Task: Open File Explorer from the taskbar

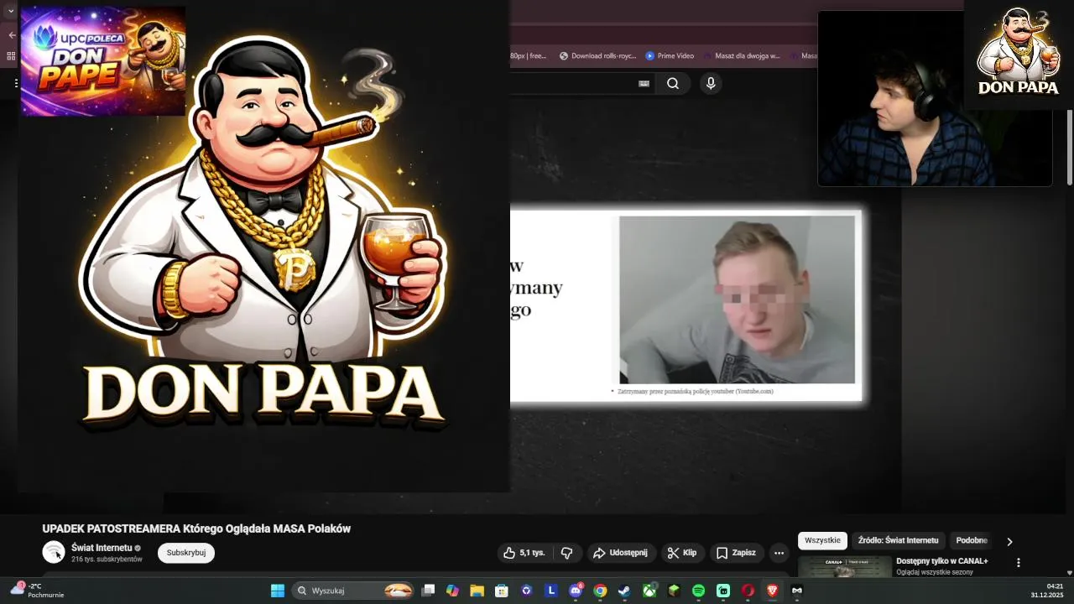Action: (477, 591)
